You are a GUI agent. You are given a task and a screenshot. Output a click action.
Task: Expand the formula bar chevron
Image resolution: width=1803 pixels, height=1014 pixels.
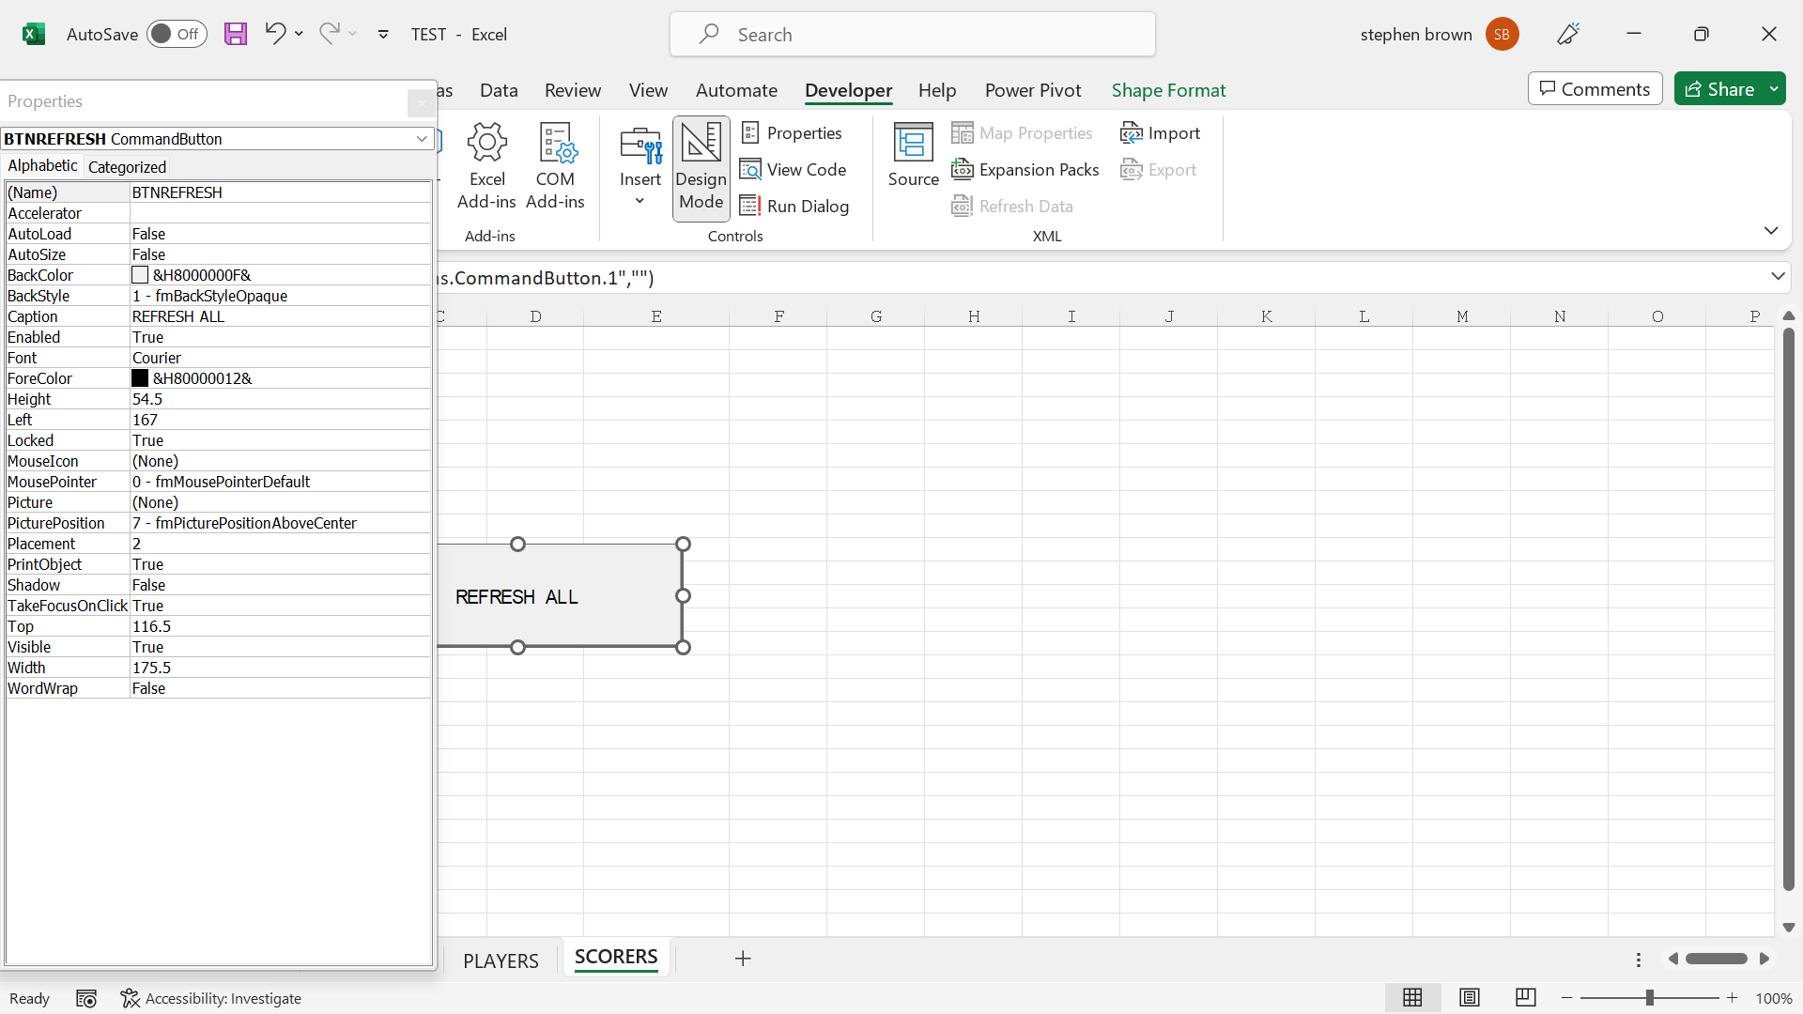click(x=1777, y=277)
